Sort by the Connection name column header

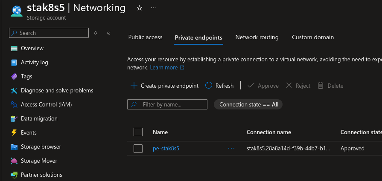point(269,132)
